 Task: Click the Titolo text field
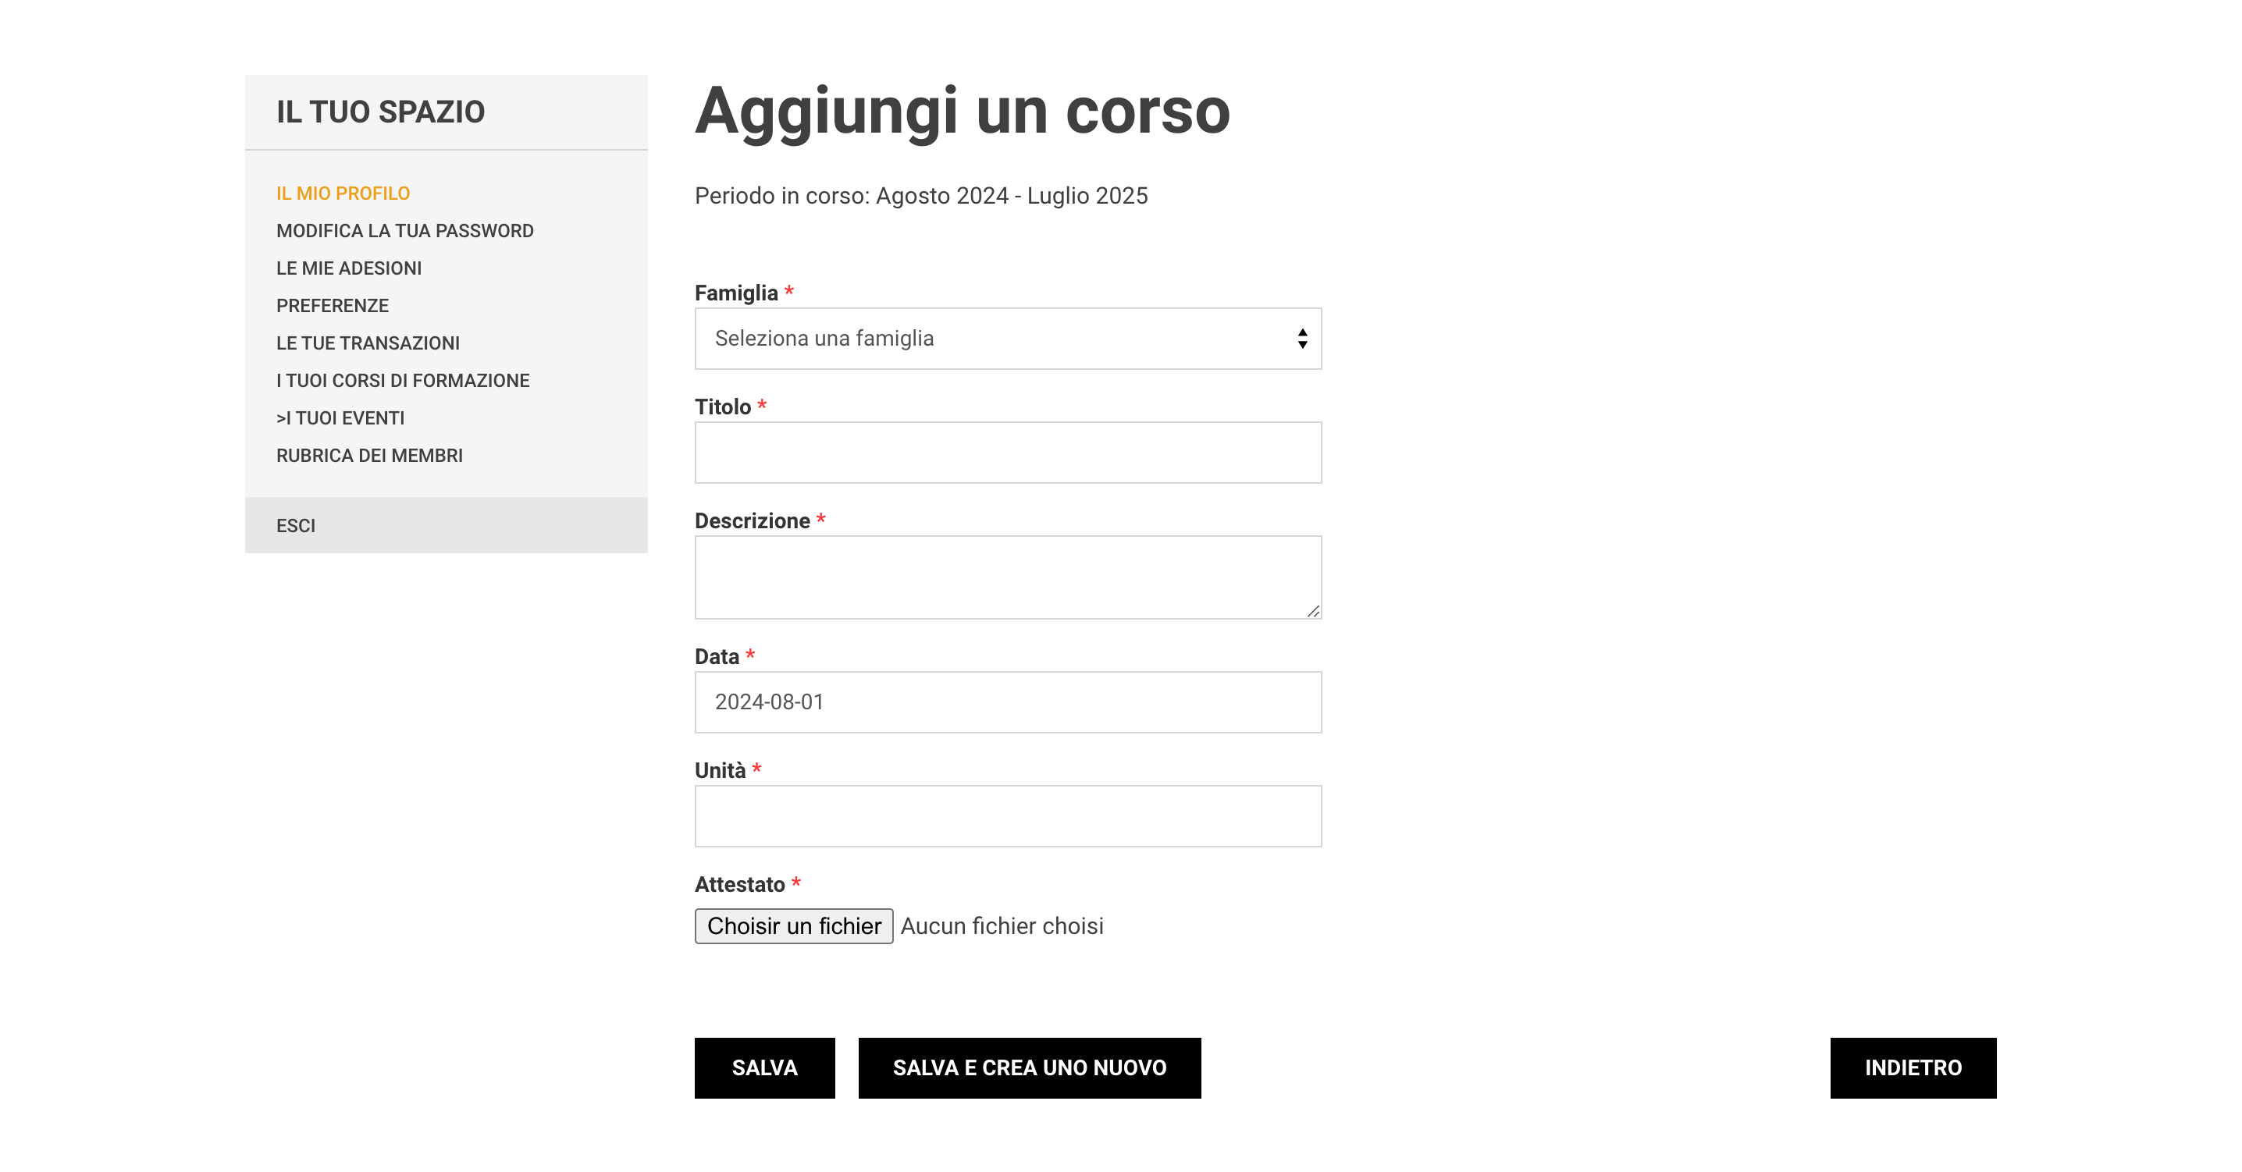coord(1007,453)
